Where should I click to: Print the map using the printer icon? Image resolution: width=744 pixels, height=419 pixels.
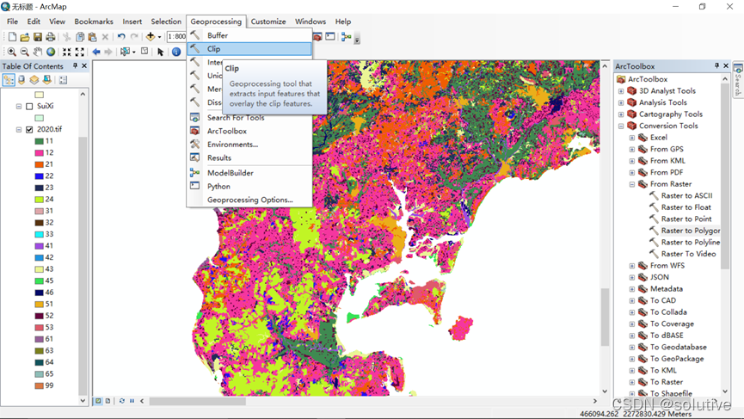click(x=50, y=36)
